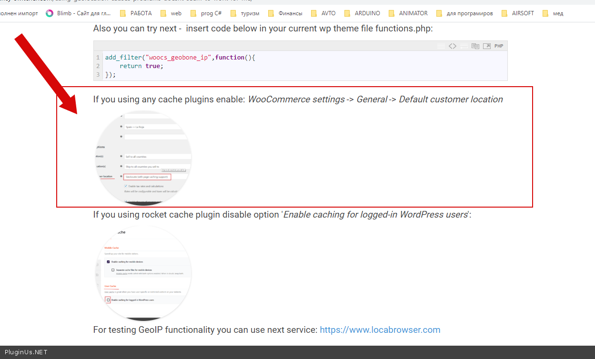Toggle line wrap icon in code toolbar
595x359 pixels.
(x=464, y=46)
